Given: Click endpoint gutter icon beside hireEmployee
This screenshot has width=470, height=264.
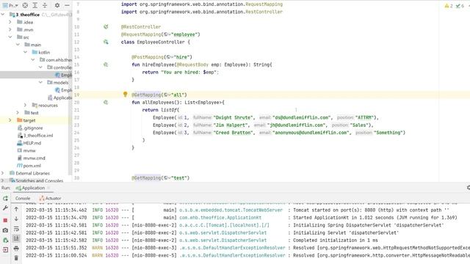Looking at the screenshot, I should pyautogui.click(x=106, y=65).
